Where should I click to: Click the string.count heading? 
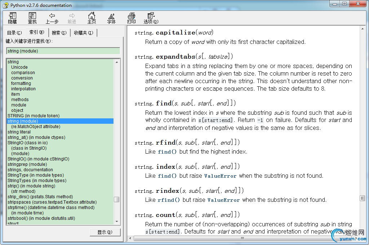(187, 215)
